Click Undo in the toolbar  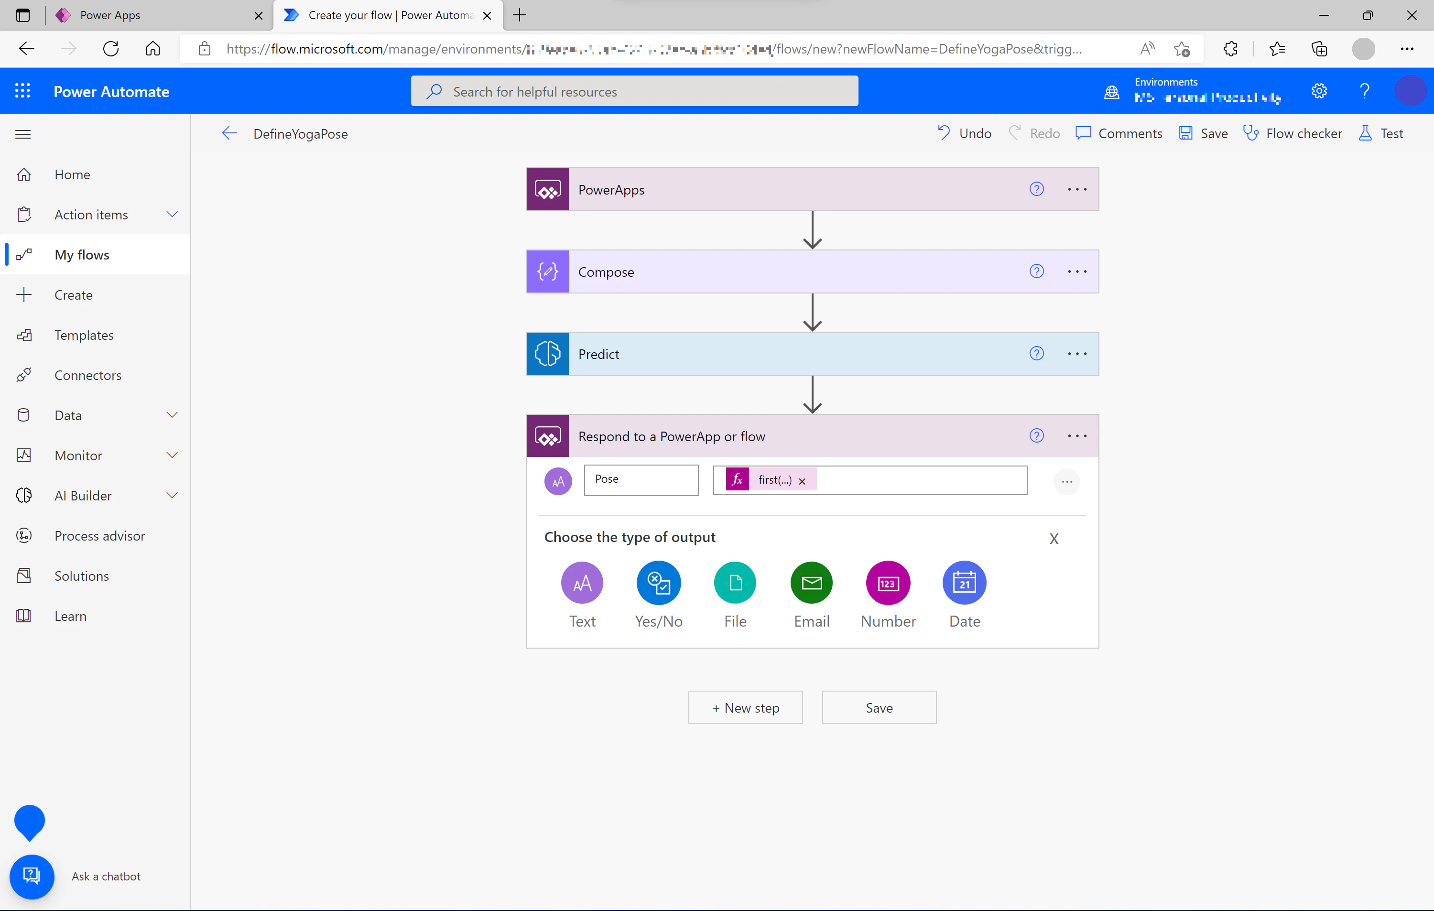[x=964, y=133]
